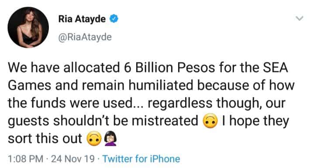The image size is (310, 168).
Task: Click the blue verified badge beside Ria Atayde
Action: click(114, 19)
